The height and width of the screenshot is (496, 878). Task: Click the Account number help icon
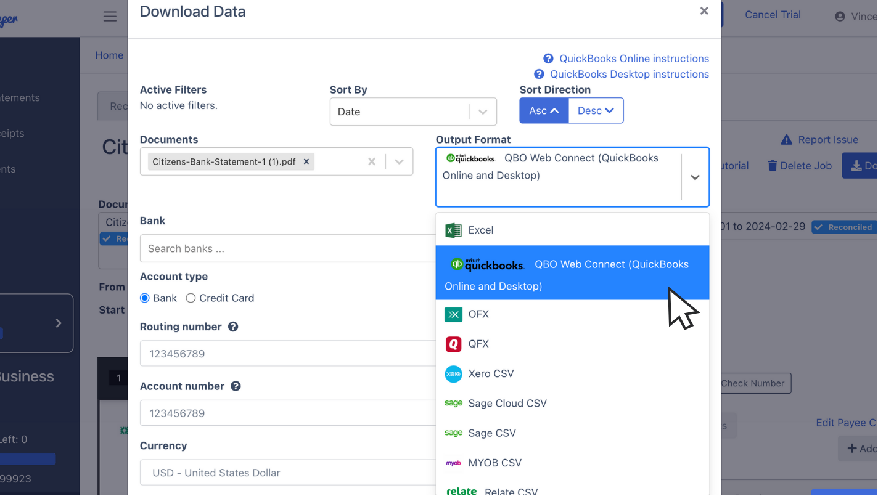pos(236,386)
